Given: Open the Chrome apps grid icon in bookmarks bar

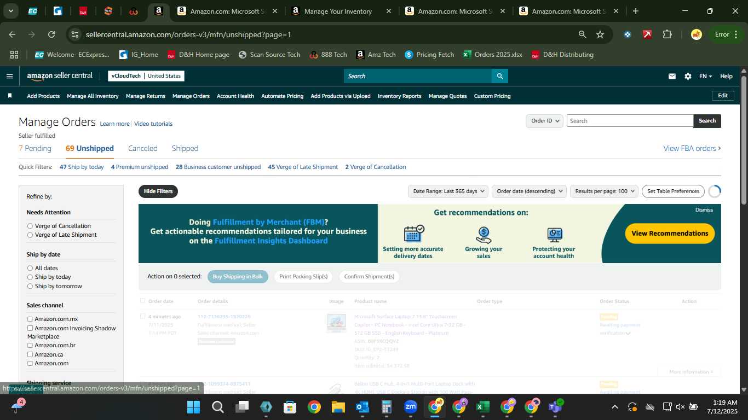Looking at the screenshot, I should coord(14,55).
